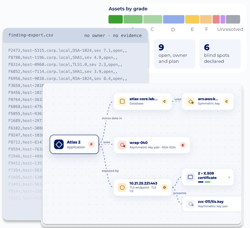Select the purple grade swatch

pyautogui.click(x=223, y=19)
